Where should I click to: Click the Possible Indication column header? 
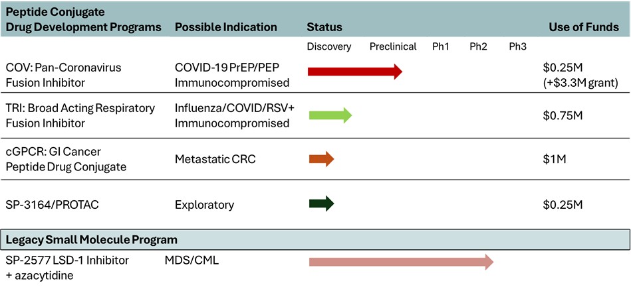225,27
